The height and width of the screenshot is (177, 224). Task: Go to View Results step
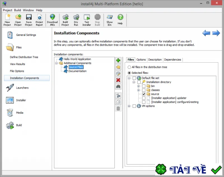[17, 64]
